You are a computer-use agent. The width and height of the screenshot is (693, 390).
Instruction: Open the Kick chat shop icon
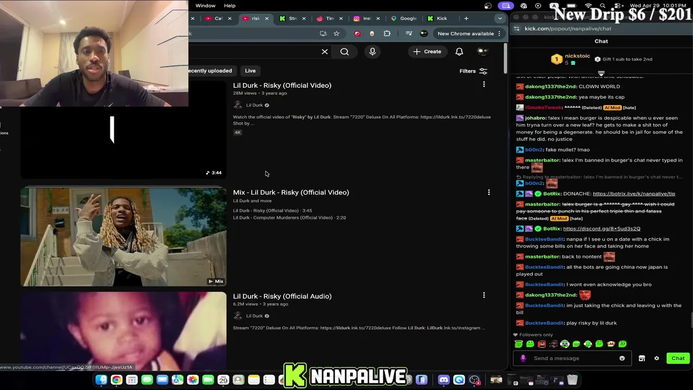pos(642,358)
